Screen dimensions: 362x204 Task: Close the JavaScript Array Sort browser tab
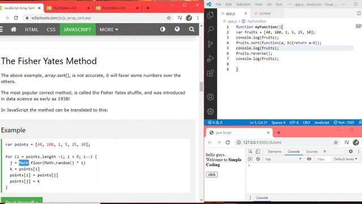(39, 8)
